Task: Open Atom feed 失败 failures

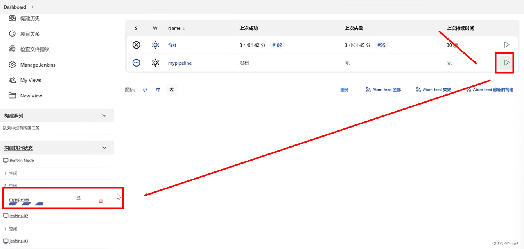Action: pyautogui.click(x=434, y=90)
